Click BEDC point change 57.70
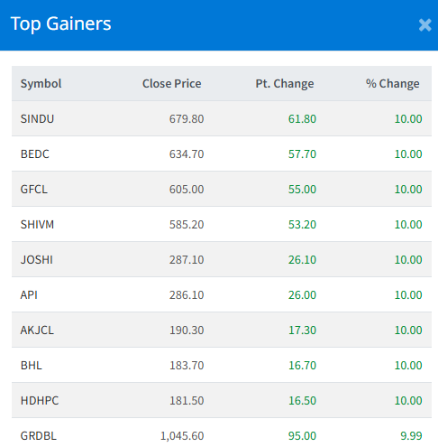 point(302,154)
